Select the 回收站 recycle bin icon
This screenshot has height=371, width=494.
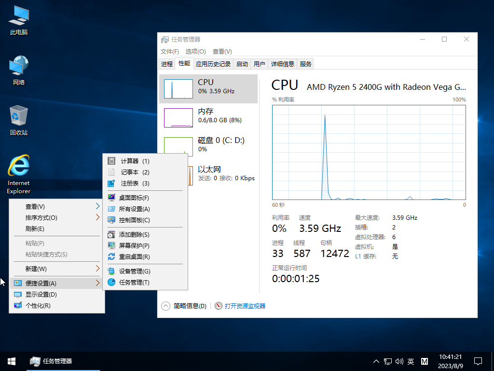pyautogui.click(x=19, y=120)
